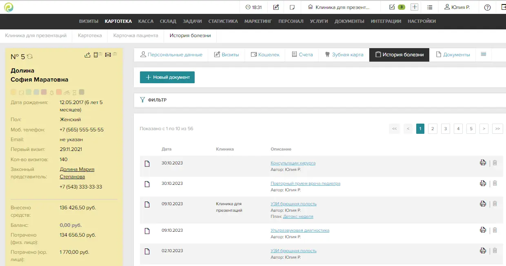Viewport: 506px width, 266px height.
Task: Click the list icon in top bar
Action: [x=430, y=7]
